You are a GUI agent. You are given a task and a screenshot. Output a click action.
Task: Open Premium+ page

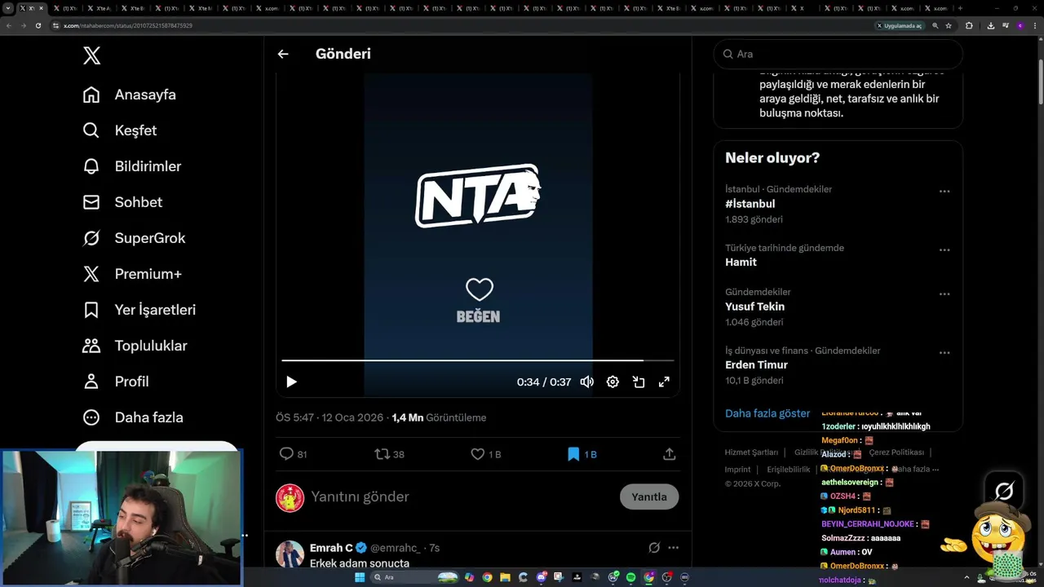[x=132, y=274]
